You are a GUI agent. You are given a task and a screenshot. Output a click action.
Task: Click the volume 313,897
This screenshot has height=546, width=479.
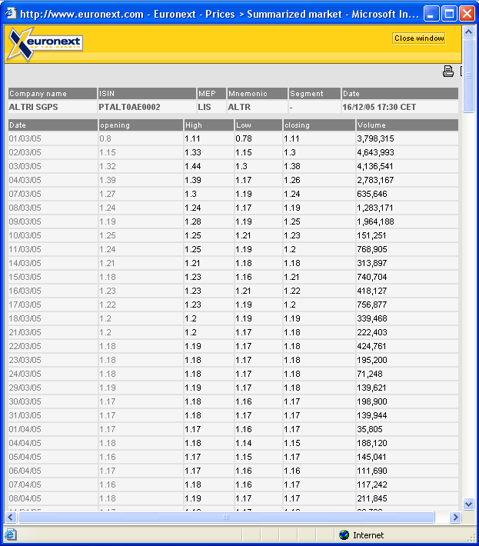point(372,263)
